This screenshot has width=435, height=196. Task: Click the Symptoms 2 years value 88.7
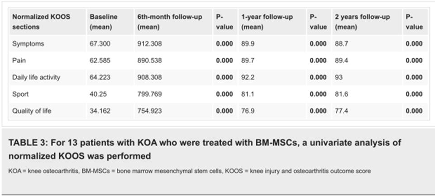[x=341, y=44]
